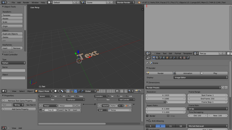Remove the Always sensor with its X icon

tap(79, 105)
